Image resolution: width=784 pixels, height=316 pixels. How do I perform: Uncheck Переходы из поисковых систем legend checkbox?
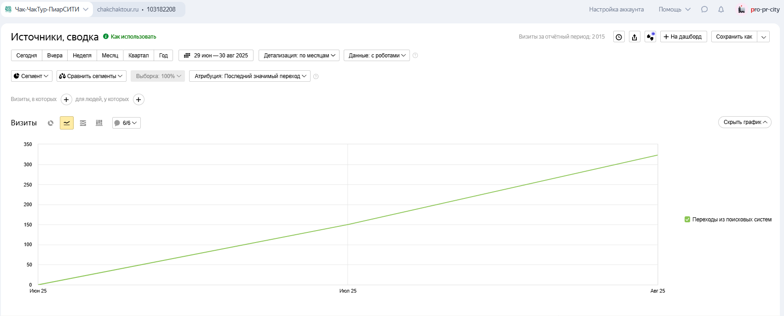point(687,220)
